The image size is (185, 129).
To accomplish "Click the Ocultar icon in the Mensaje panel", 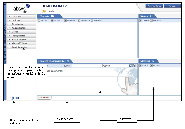I will (x=92, y=21).
